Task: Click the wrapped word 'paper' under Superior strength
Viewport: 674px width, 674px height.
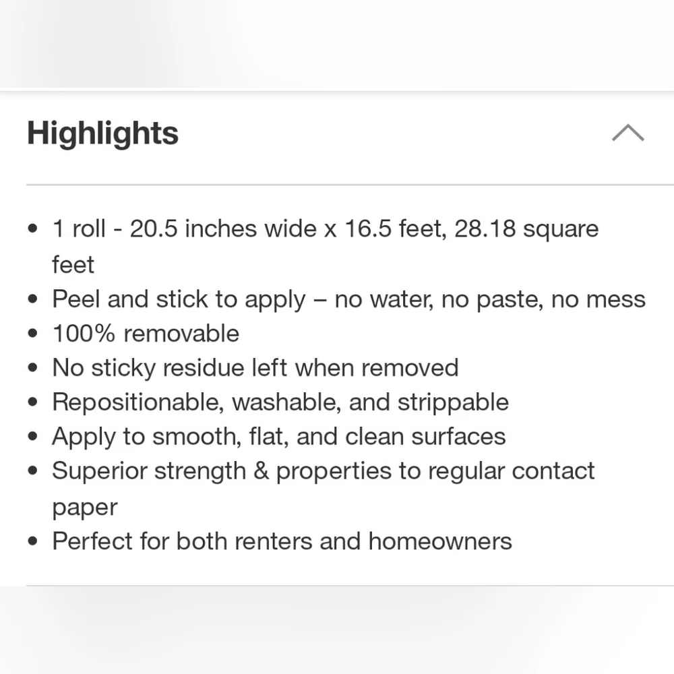Action: (85, 508)
